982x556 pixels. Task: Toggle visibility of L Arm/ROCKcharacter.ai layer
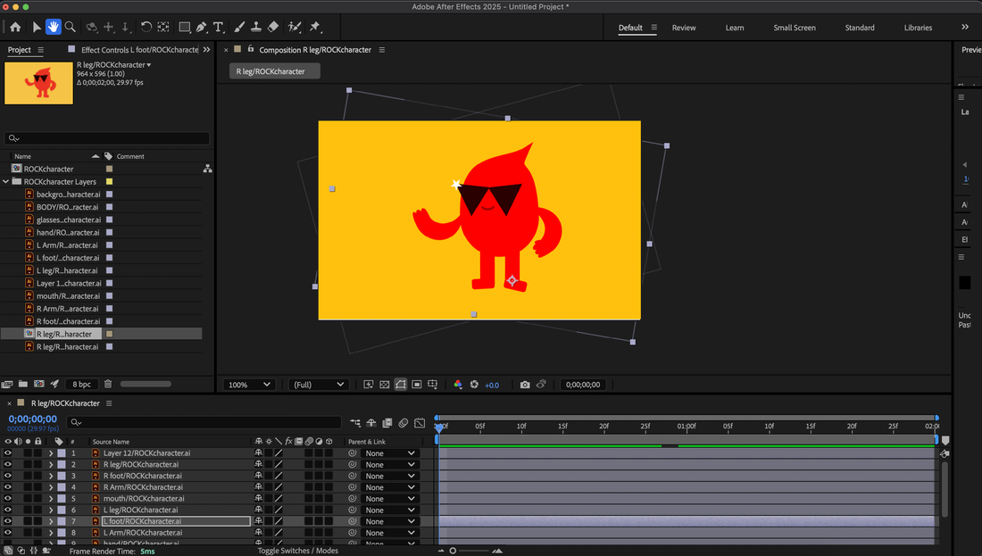[x=7, y=532]
